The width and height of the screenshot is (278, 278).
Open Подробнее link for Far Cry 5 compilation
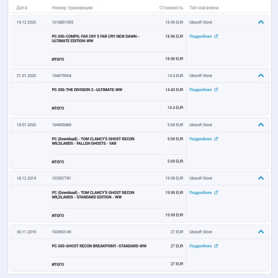[x=200, y=36]
